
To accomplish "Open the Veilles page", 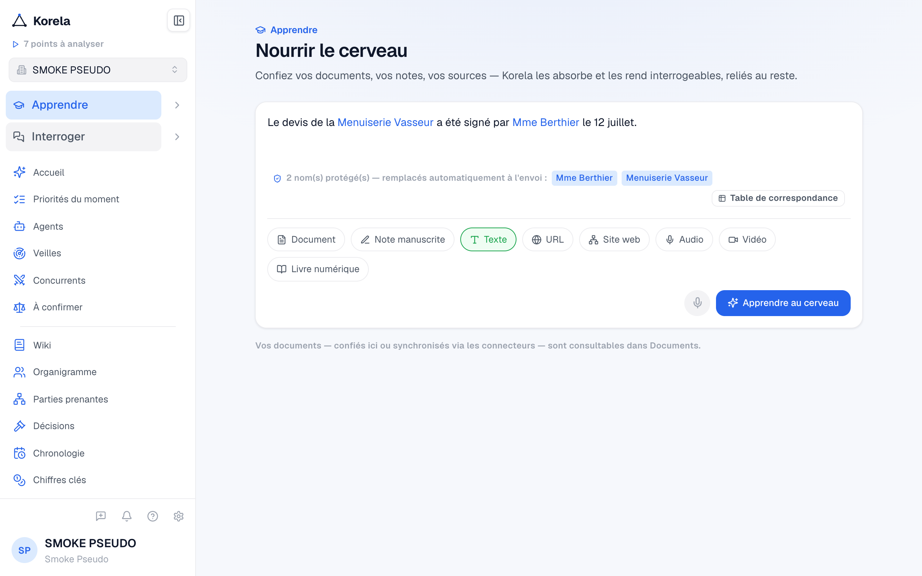I will (x=47, y=253).
